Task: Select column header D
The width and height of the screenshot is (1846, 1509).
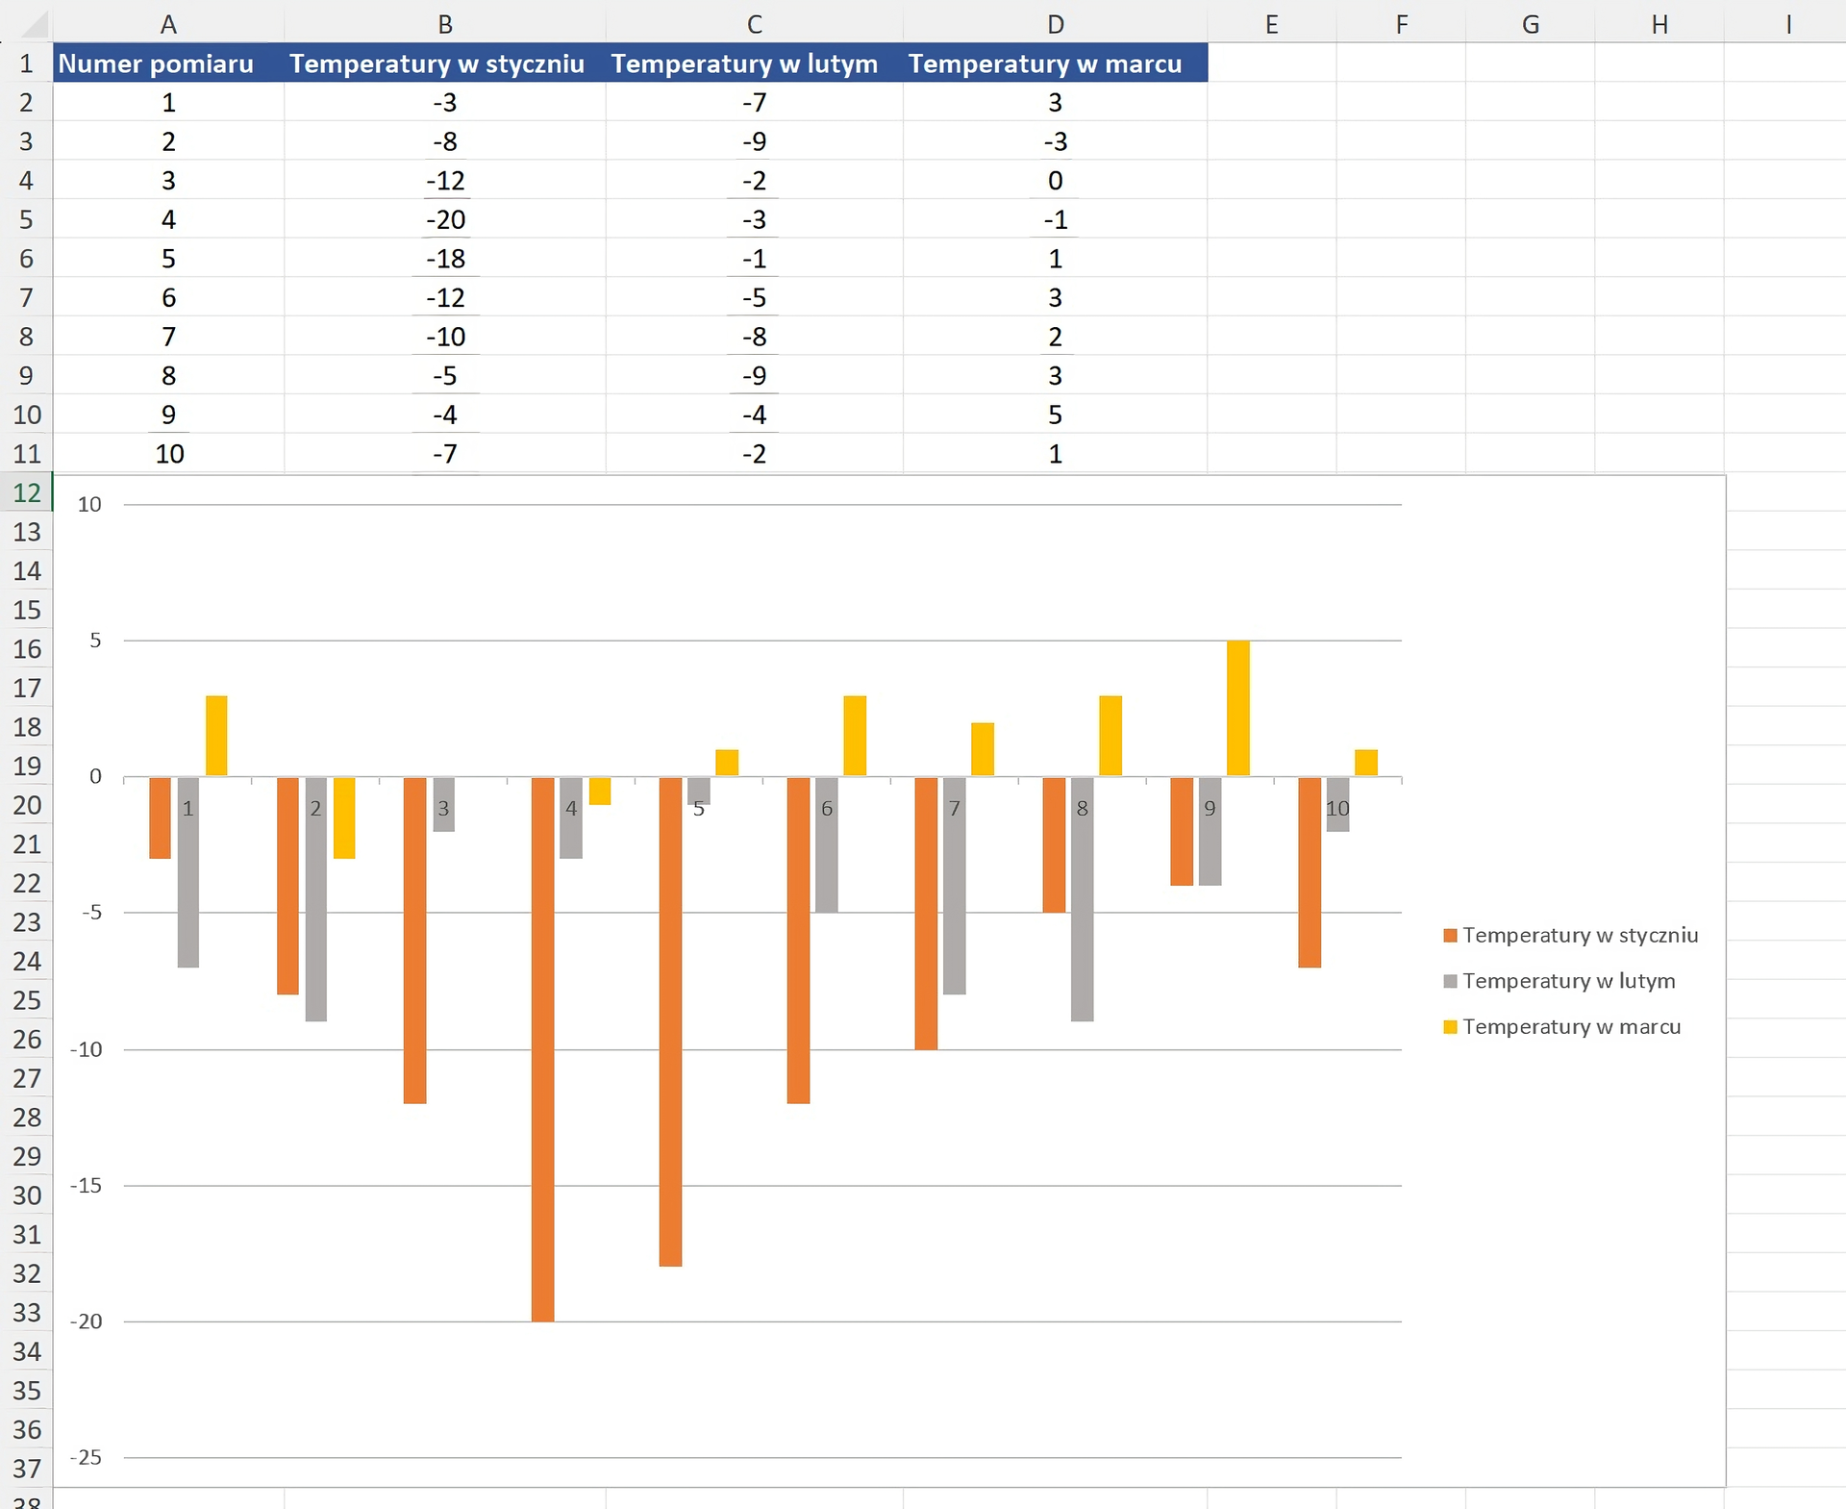Action: tap(1055, 24)
